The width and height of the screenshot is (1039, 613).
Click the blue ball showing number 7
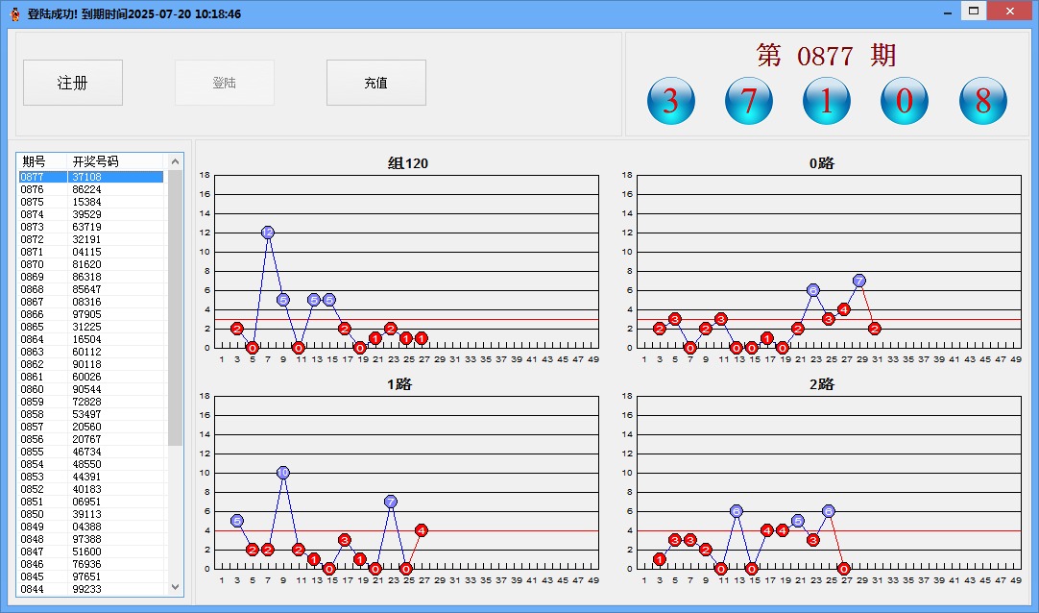click(x=748, y=101)
